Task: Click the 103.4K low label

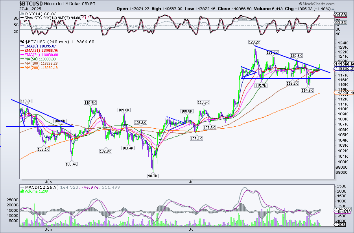Action: [x=128, y=148]
